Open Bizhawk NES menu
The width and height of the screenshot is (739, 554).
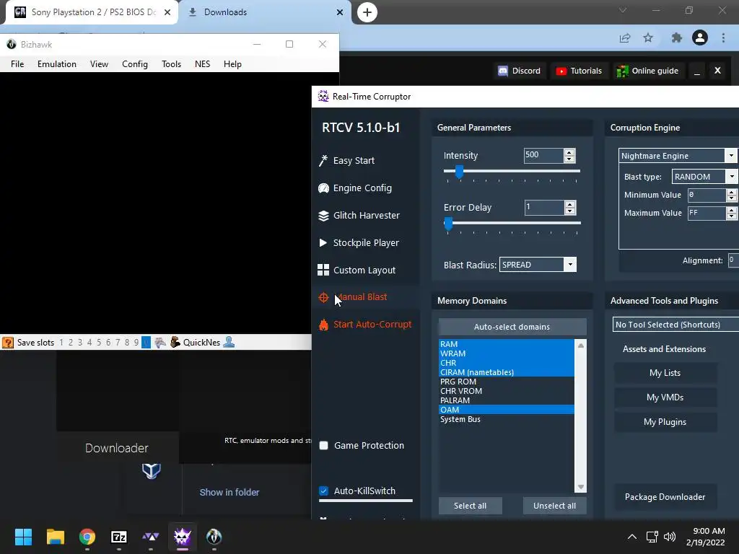pos(203,64)
